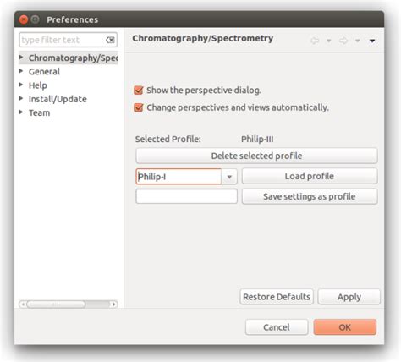Close the Preferences window with the red button
The width and height of the screenshot is (401, 362).
24,19
